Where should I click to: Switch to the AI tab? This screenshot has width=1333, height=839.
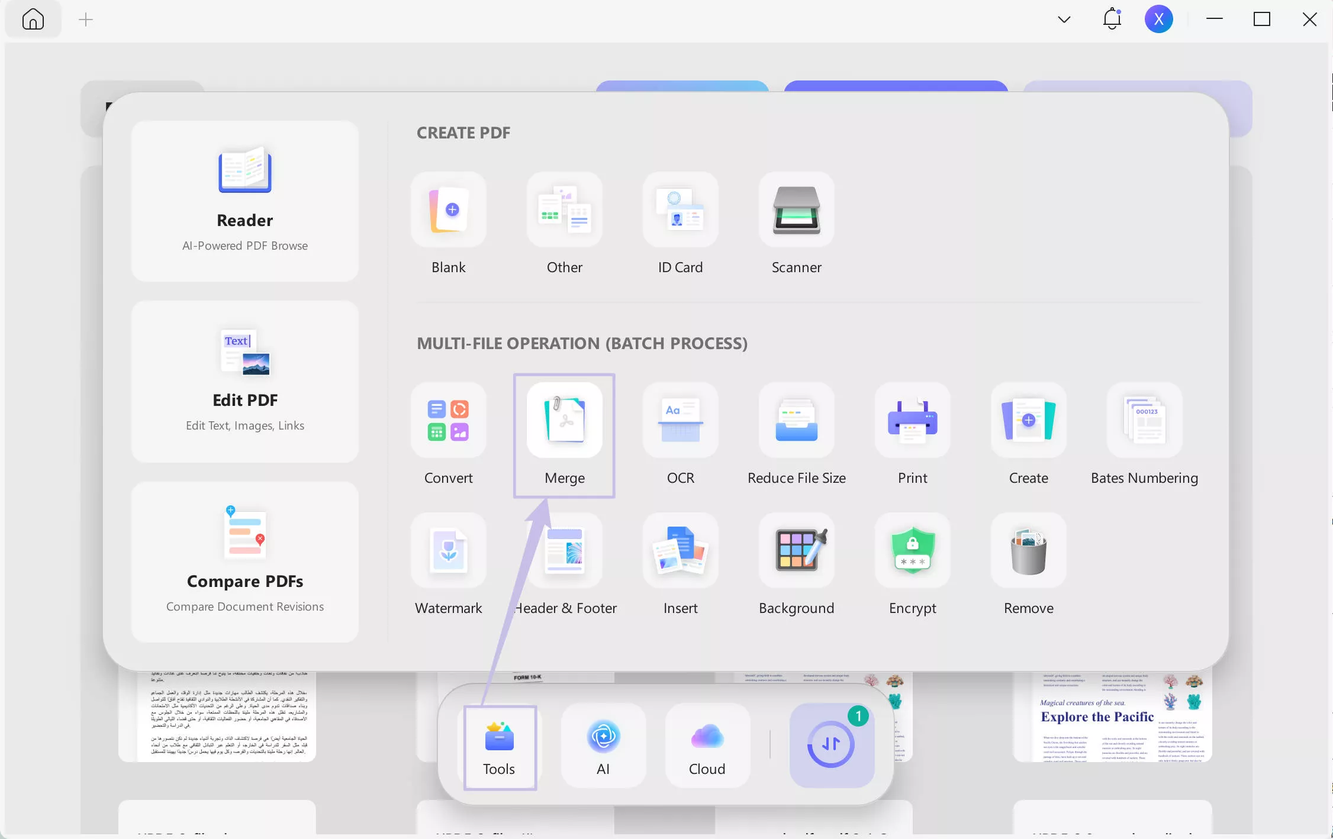[603, 747]
